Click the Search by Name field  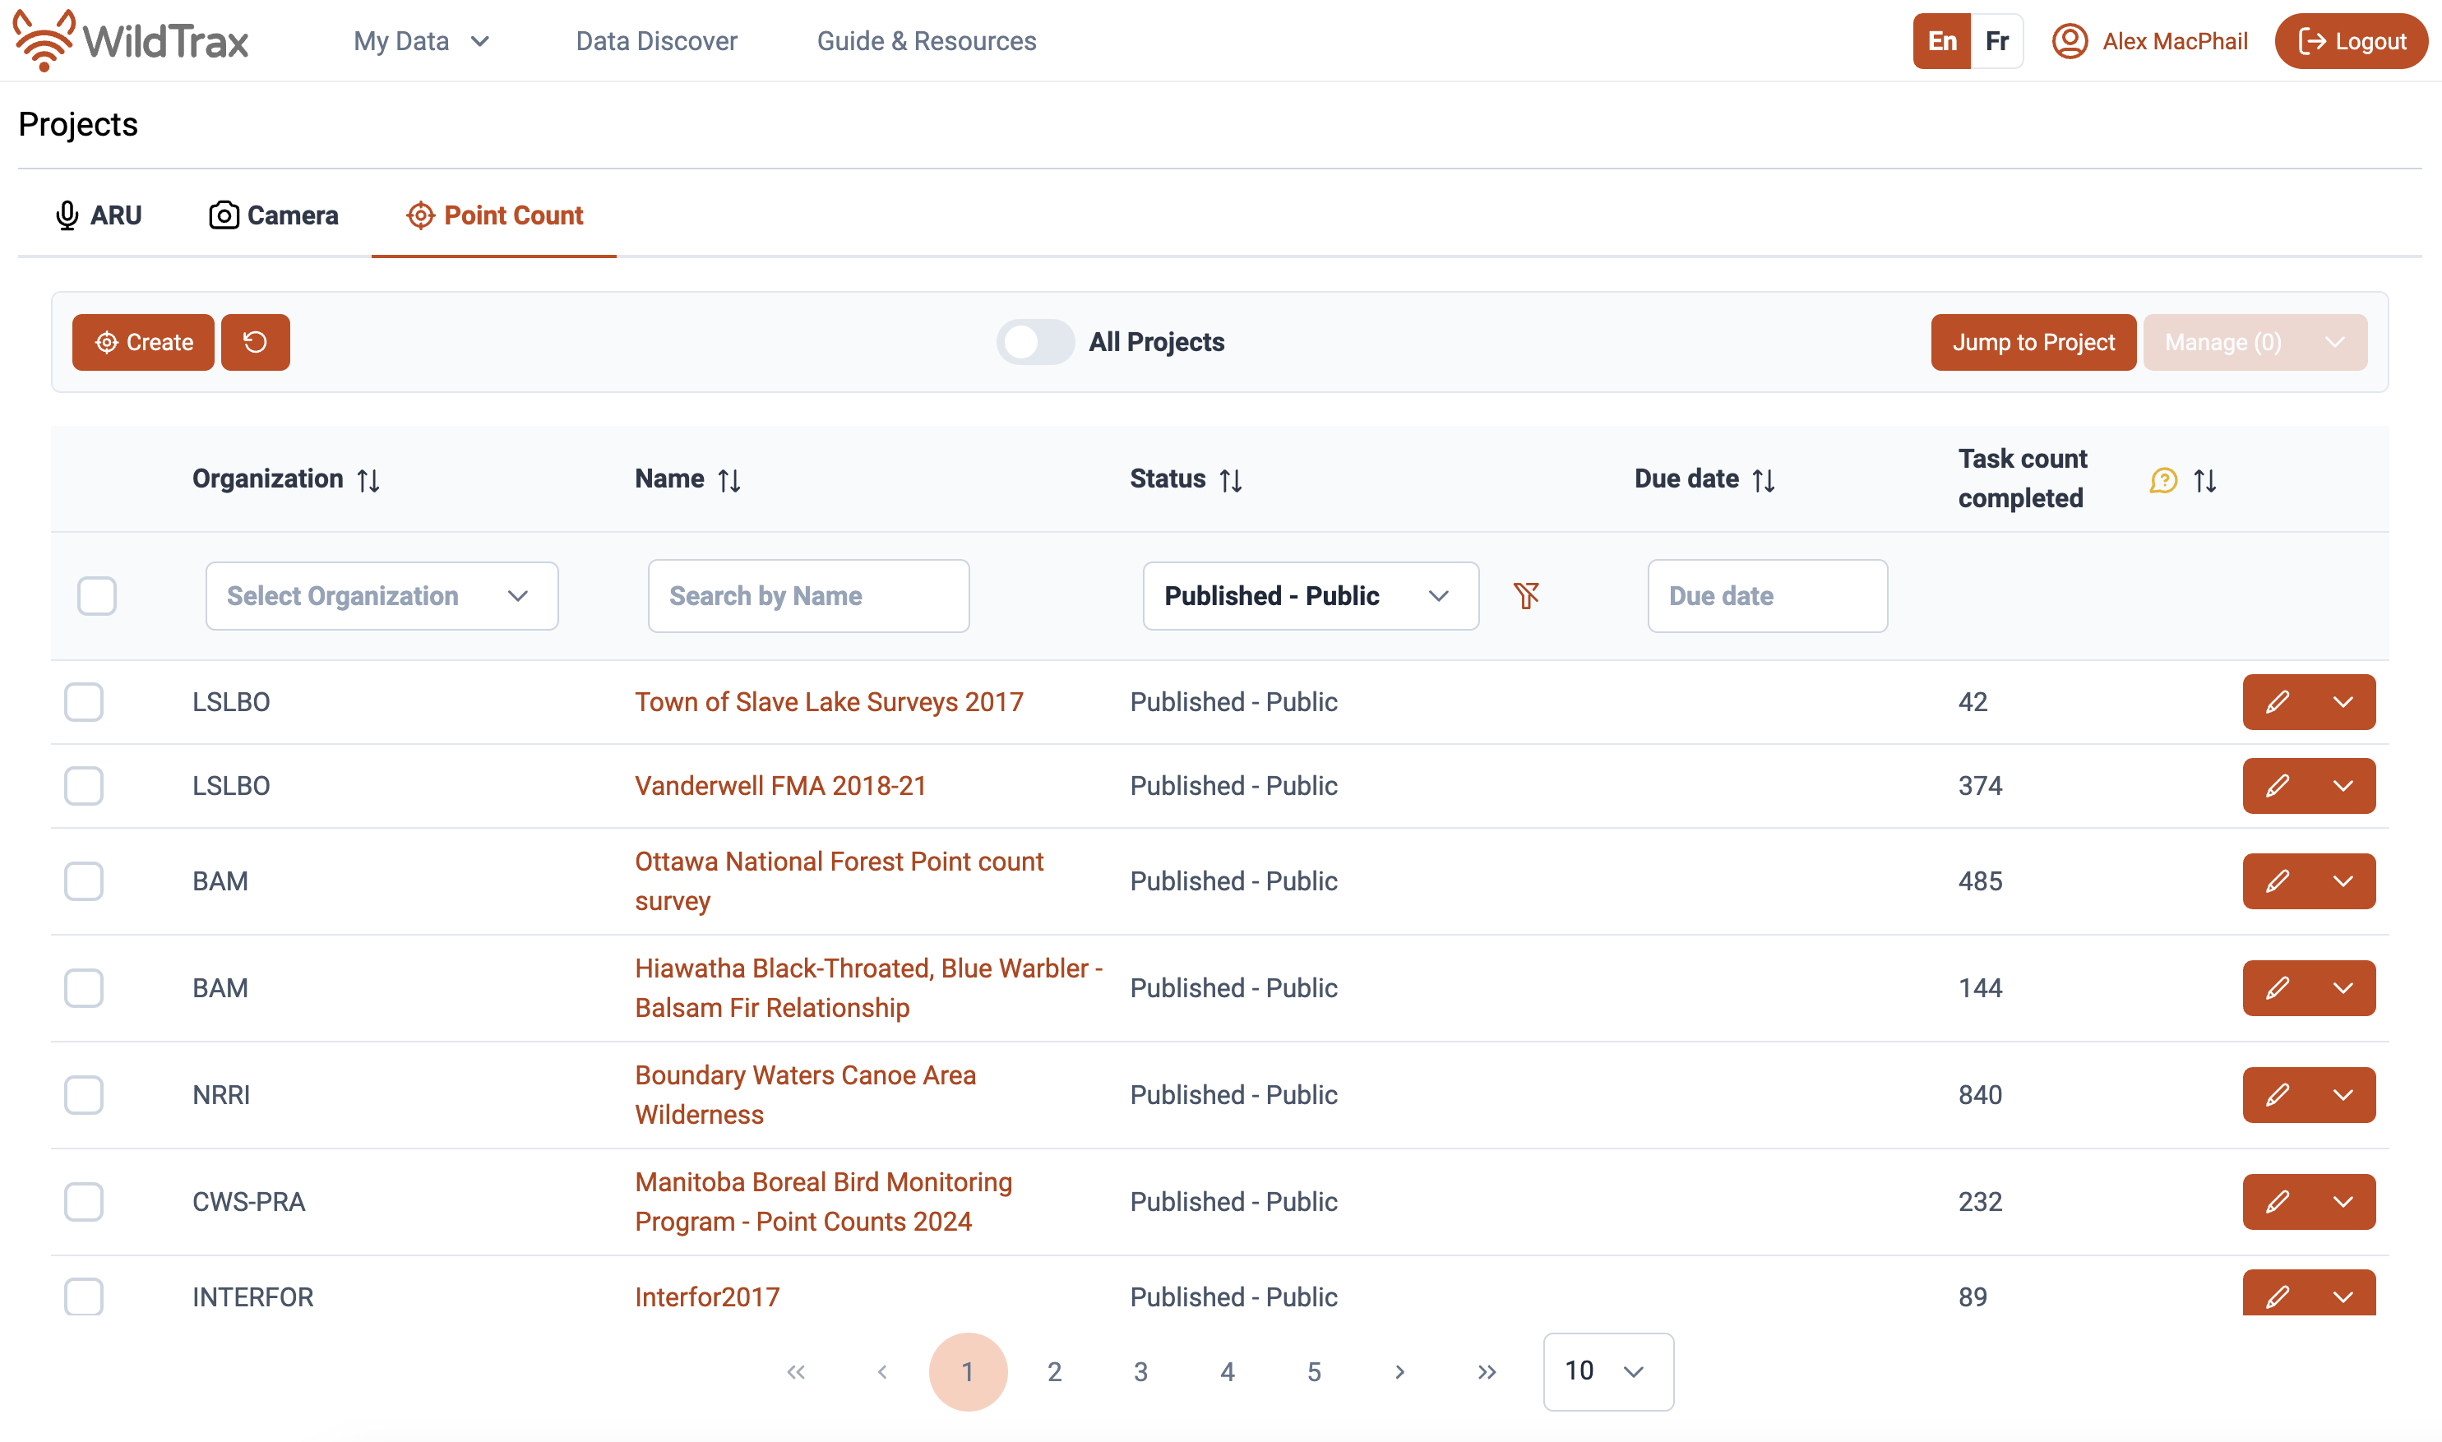pos(808,596)
